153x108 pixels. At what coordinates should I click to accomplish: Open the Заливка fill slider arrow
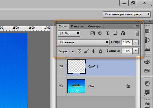(136, 51)
